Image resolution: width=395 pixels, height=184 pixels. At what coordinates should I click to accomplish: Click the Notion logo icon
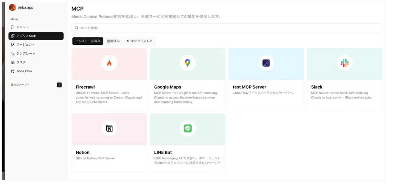[109, 128]
